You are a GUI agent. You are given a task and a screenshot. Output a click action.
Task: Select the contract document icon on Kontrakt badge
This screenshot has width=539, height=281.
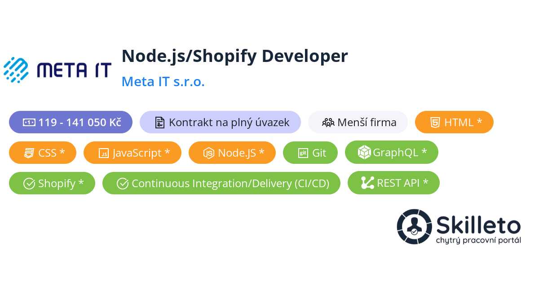tap(160, 122)
